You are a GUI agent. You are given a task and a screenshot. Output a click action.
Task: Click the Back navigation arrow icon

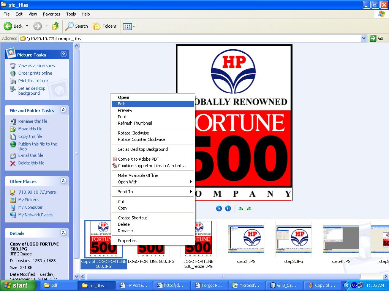pos(8,26)
